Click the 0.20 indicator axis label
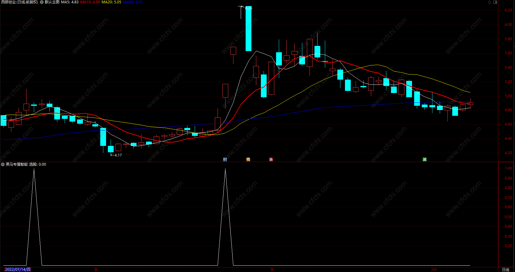This screenshot has height=272, width=515. tap(508, 246)
